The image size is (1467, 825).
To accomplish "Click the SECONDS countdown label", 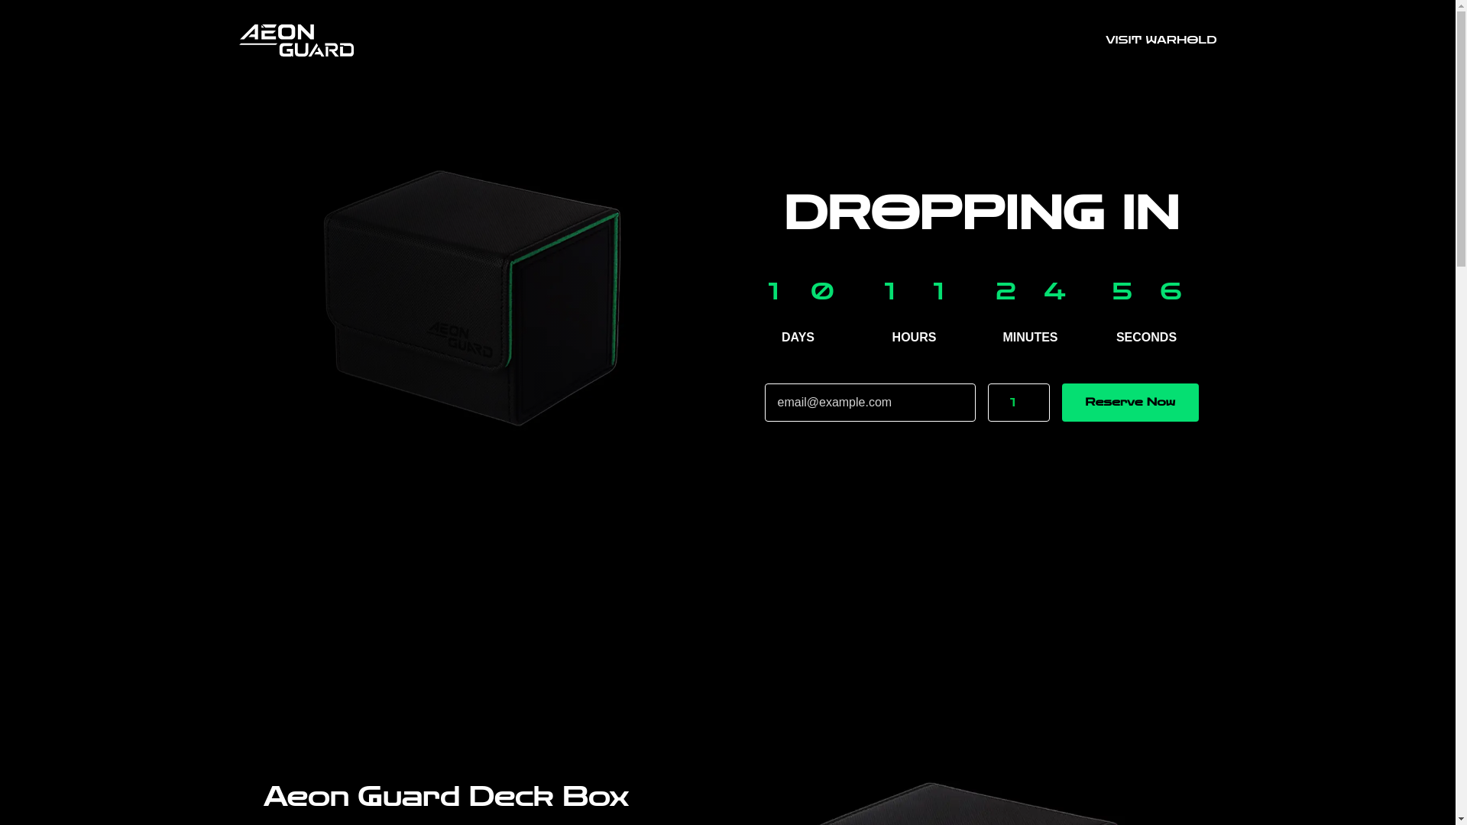I will (1146, 337).
